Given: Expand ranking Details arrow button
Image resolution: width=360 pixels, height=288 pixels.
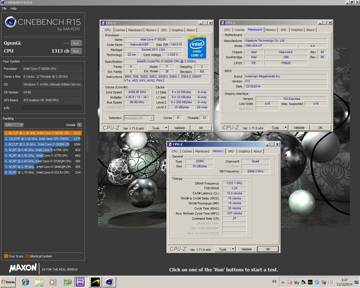Looking at the screenshot, I should [79, 125].
